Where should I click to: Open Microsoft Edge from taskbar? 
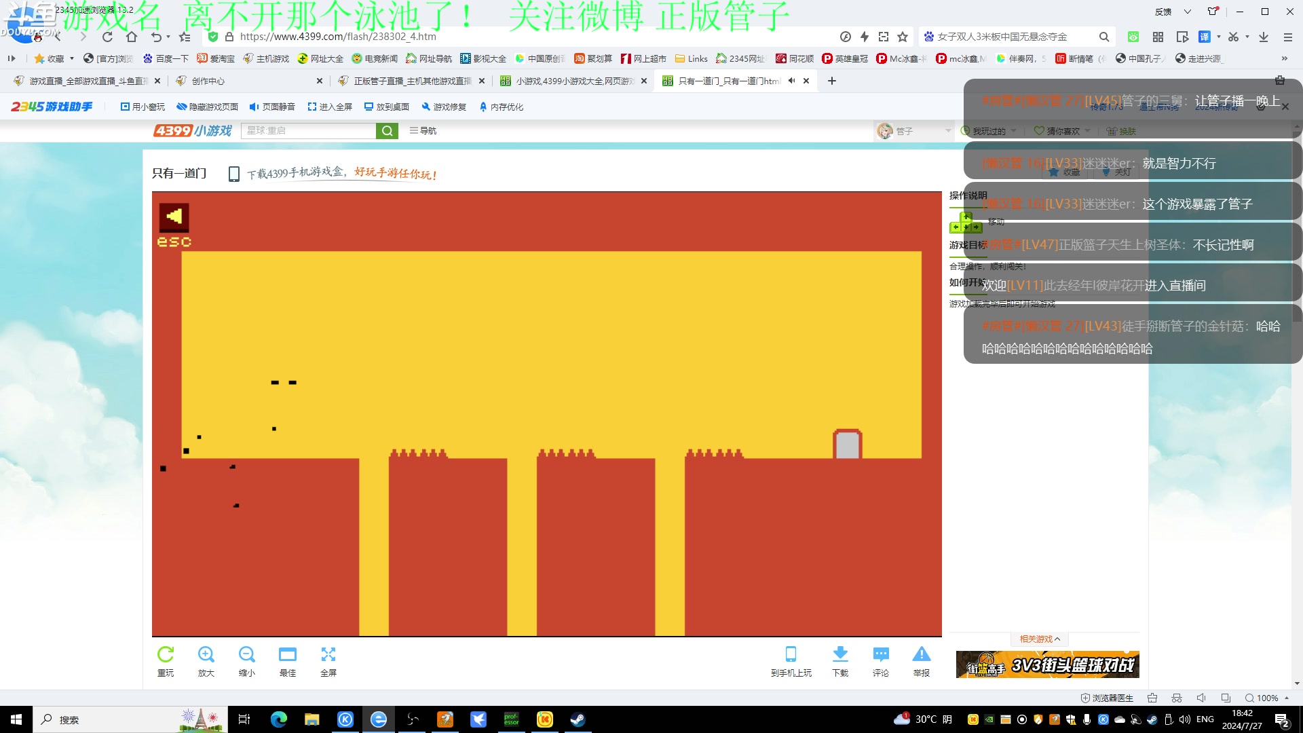[278, 719]
